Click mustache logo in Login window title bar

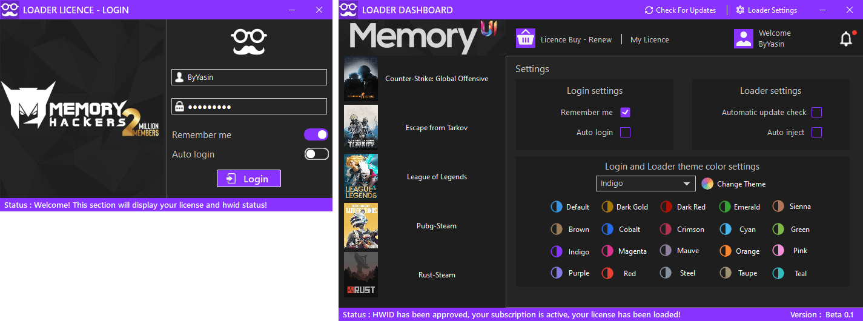tap(10, 10)
